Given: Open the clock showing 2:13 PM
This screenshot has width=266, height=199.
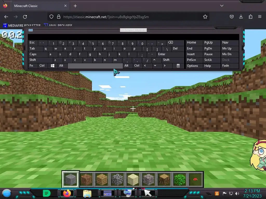Looking at the screenshot, I should point(252,193).
